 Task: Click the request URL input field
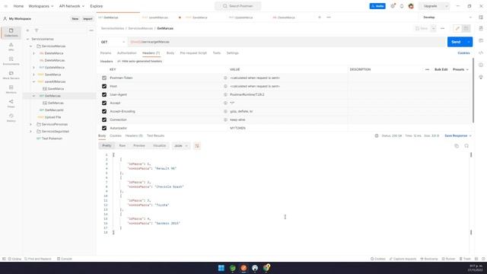click(x=288, y=42)
